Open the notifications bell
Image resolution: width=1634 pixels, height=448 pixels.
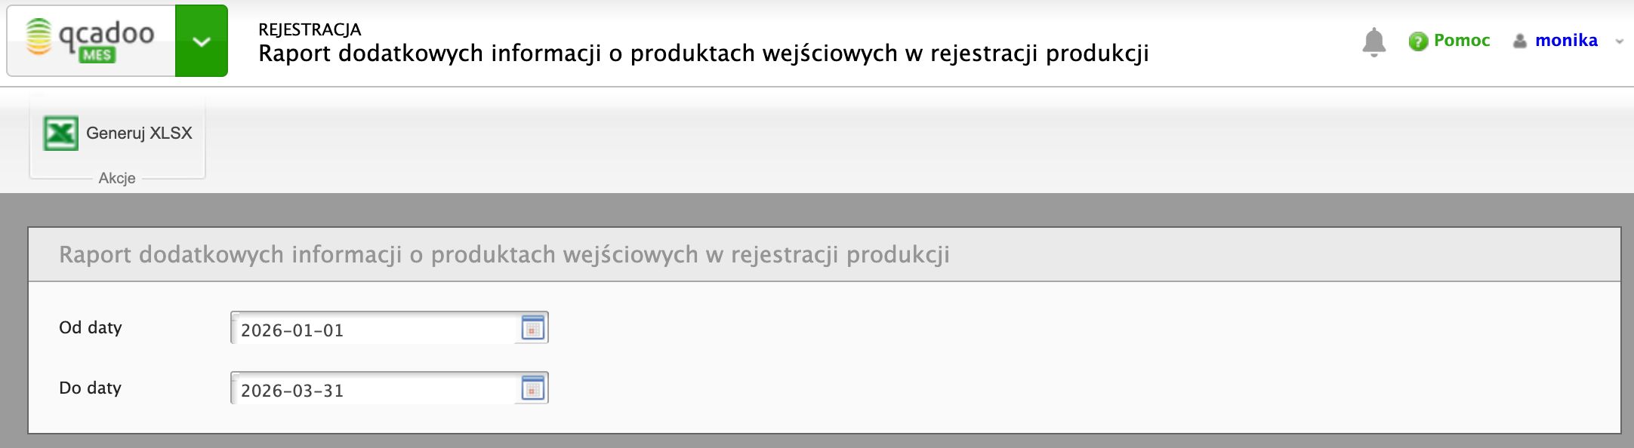coord(1373,41)
